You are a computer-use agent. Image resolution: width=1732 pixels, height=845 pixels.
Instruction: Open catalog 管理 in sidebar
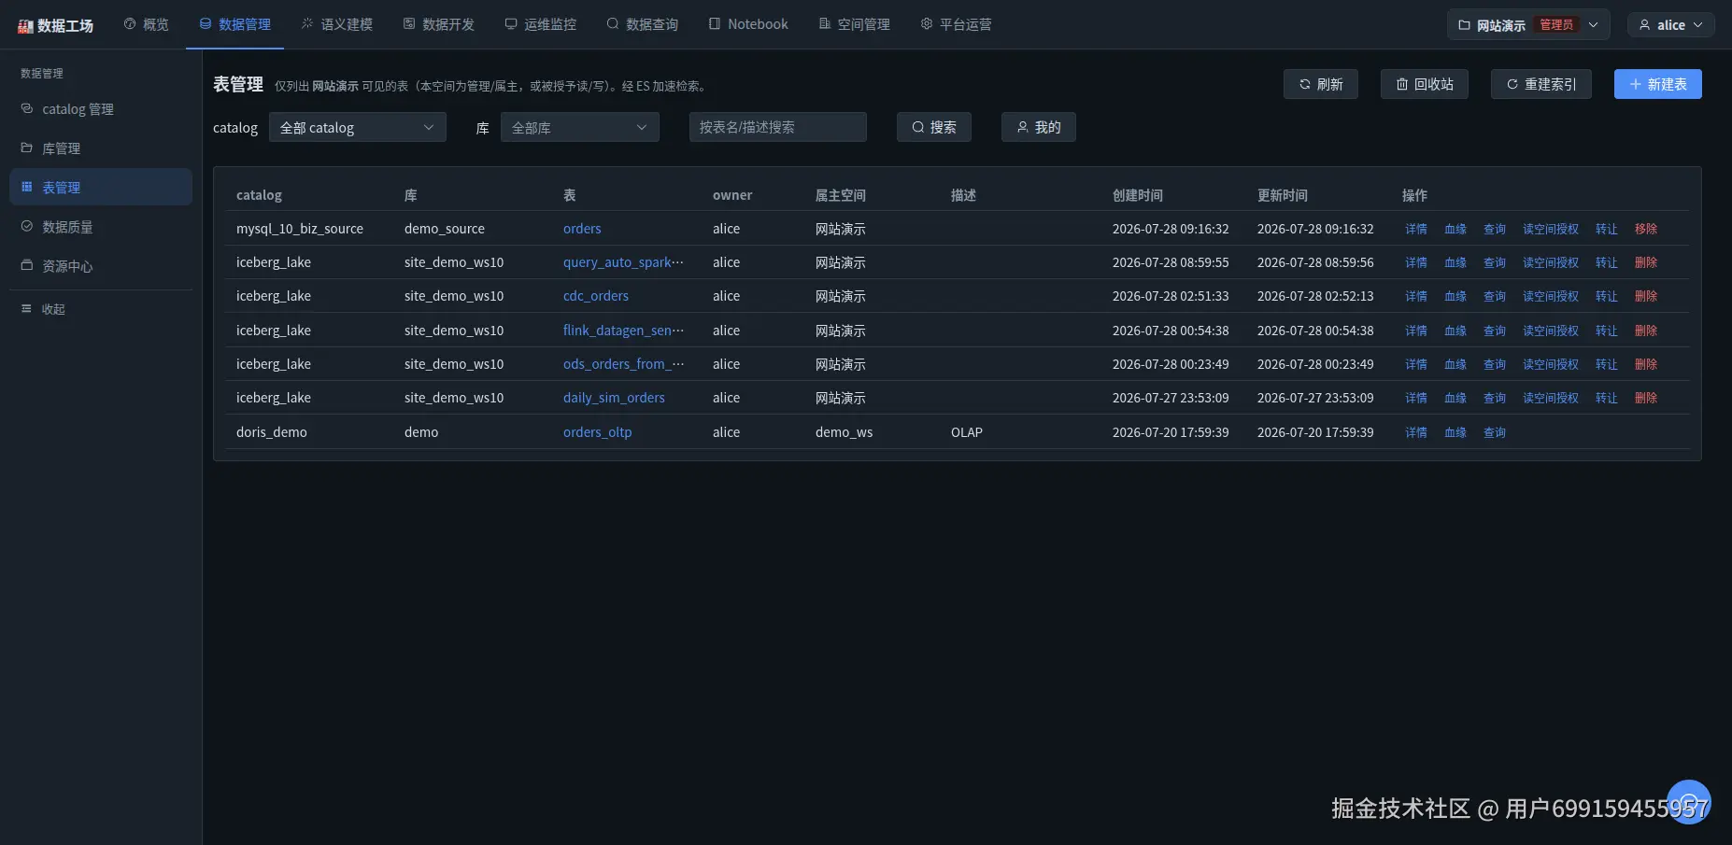coord(101,109)
